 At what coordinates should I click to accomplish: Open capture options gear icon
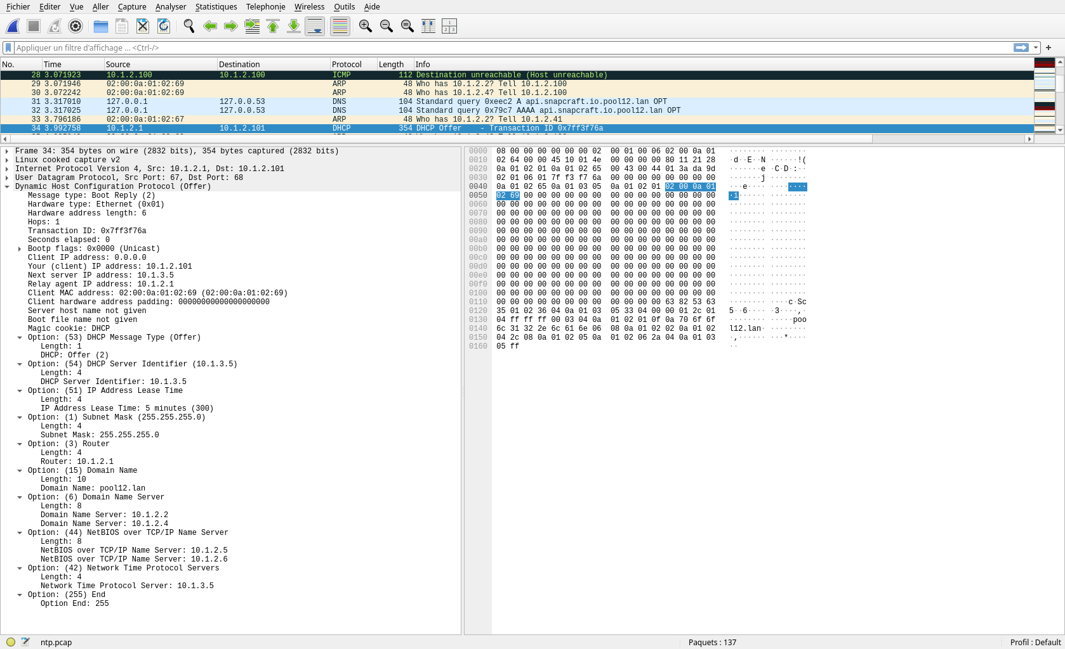coord(76,26)
